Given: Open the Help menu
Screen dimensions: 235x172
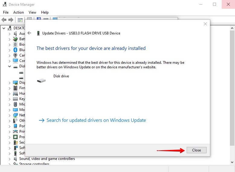Looking at the screenshot, I should point(45,12).
